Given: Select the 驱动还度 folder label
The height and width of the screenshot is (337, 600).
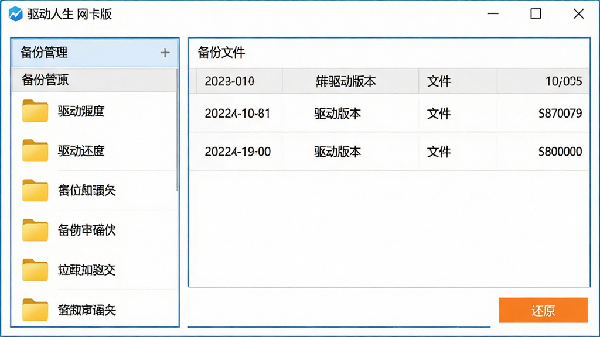Looking at the screenshot, I should [81, 151].
